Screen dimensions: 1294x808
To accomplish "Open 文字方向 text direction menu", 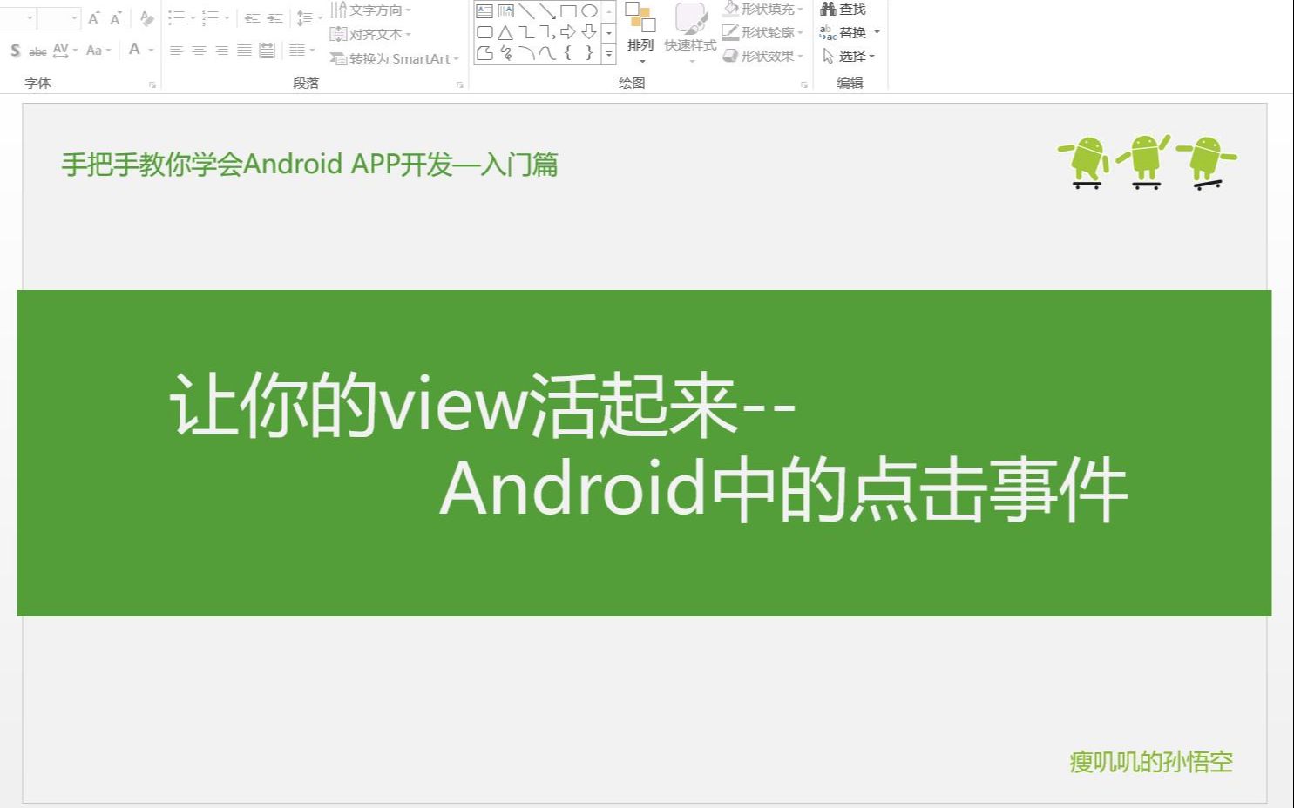I will 371,10.
